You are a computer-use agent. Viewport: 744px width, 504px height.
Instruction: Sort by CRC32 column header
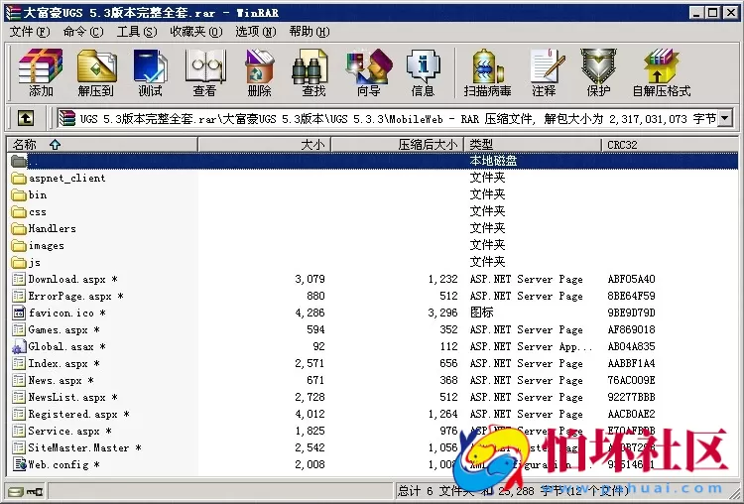[x=670, y=144]
